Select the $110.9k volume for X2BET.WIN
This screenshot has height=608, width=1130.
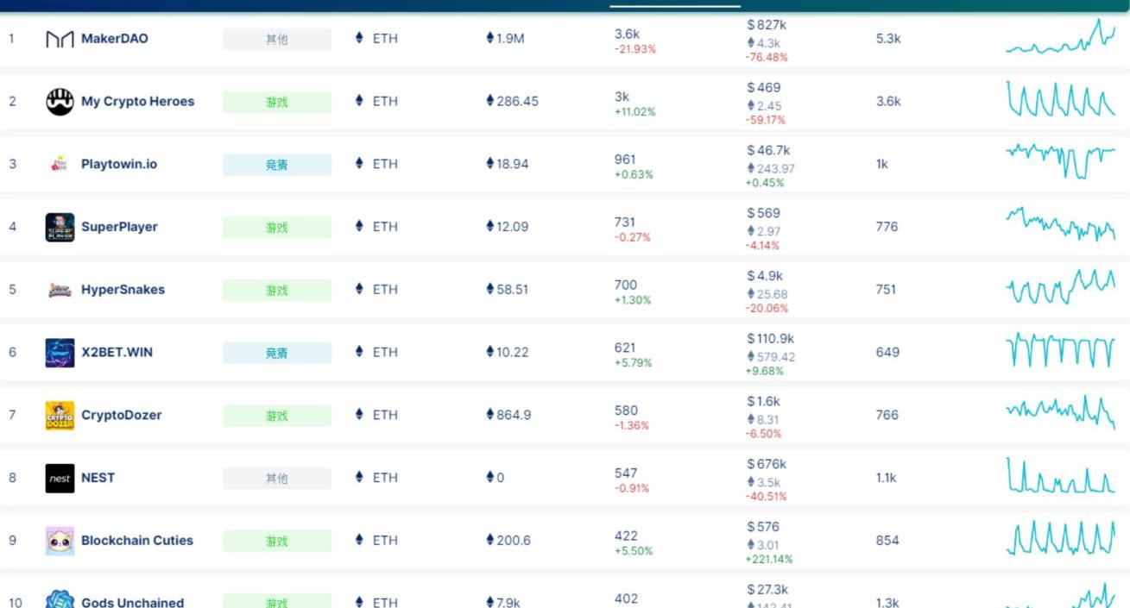771,338
